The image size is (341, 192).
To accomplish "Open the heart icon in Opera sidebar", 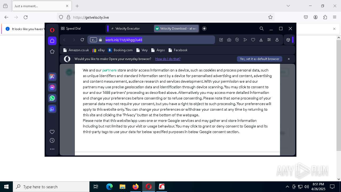I will click(52, 132).
